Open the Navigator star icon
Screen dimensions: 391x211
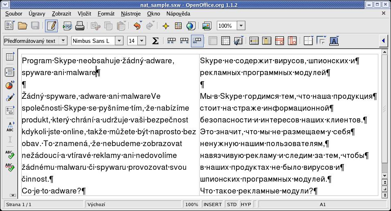point(166,26)
